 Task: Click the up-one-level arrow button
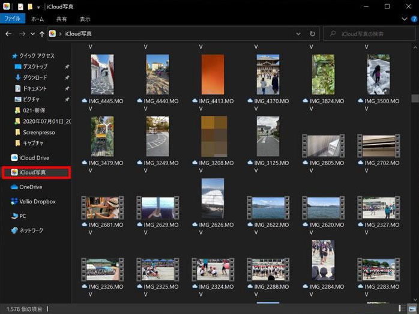click(x=41, y=34)
